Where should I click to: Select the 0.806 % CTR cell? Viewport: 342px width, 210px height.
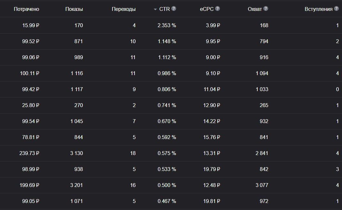(x=167, y=89)
